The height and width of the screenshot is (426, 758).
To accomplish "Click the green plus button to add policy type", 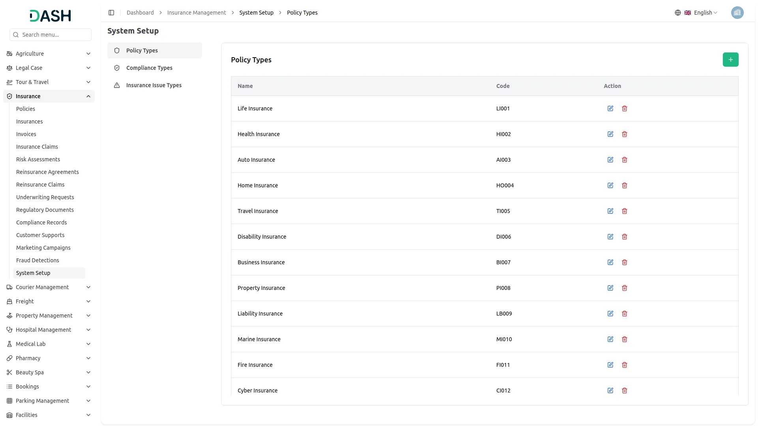I will (730, 60).
